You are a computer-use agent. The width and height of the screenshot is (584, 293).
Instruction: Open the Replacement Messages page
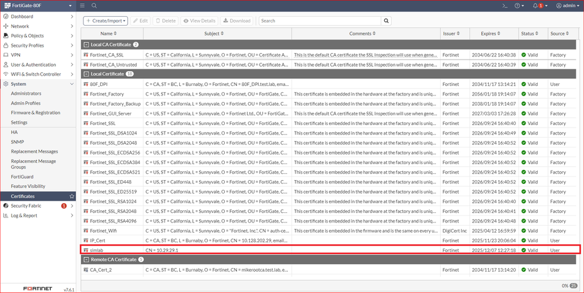(x=34, y=151)
